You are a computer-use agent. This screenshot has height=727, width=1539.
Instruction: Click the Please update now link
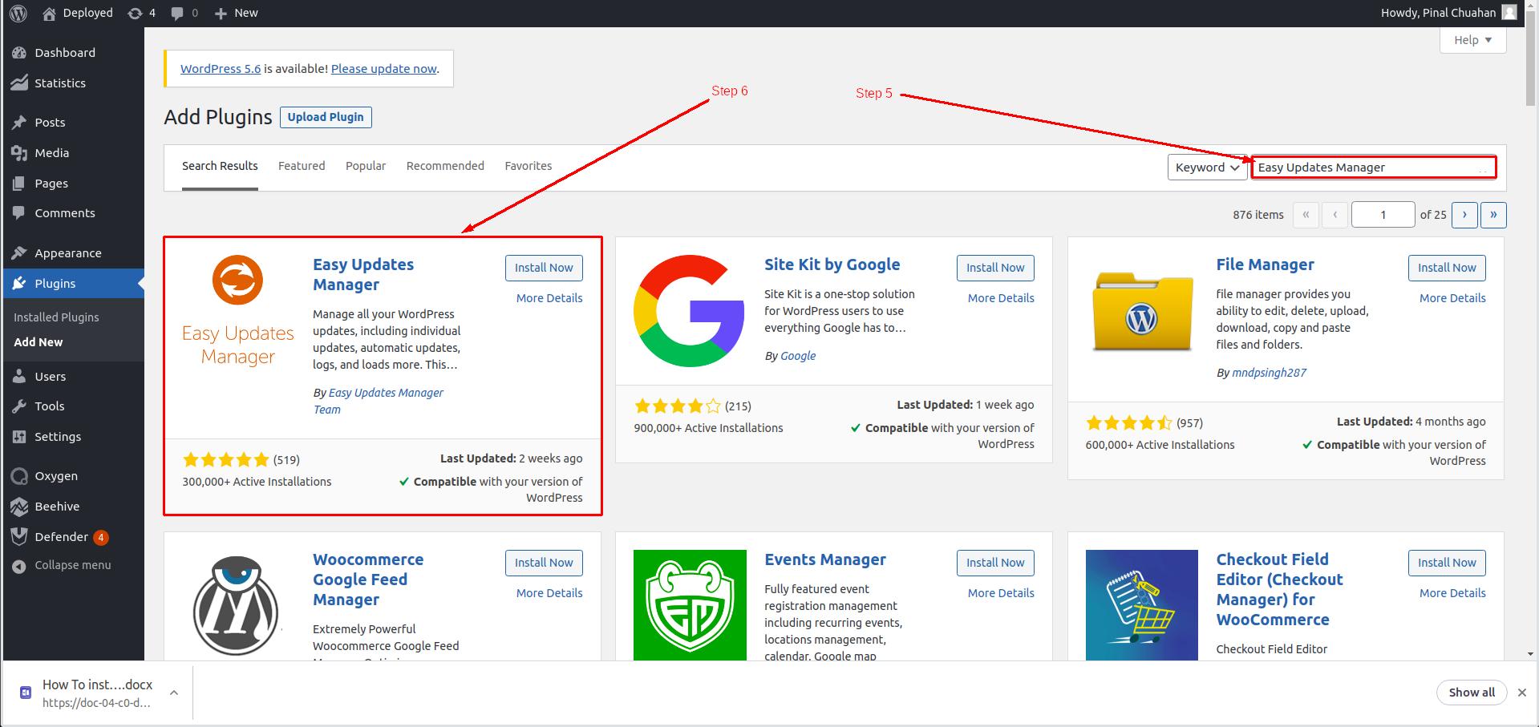pyautogui.click(x=384, y=69)
